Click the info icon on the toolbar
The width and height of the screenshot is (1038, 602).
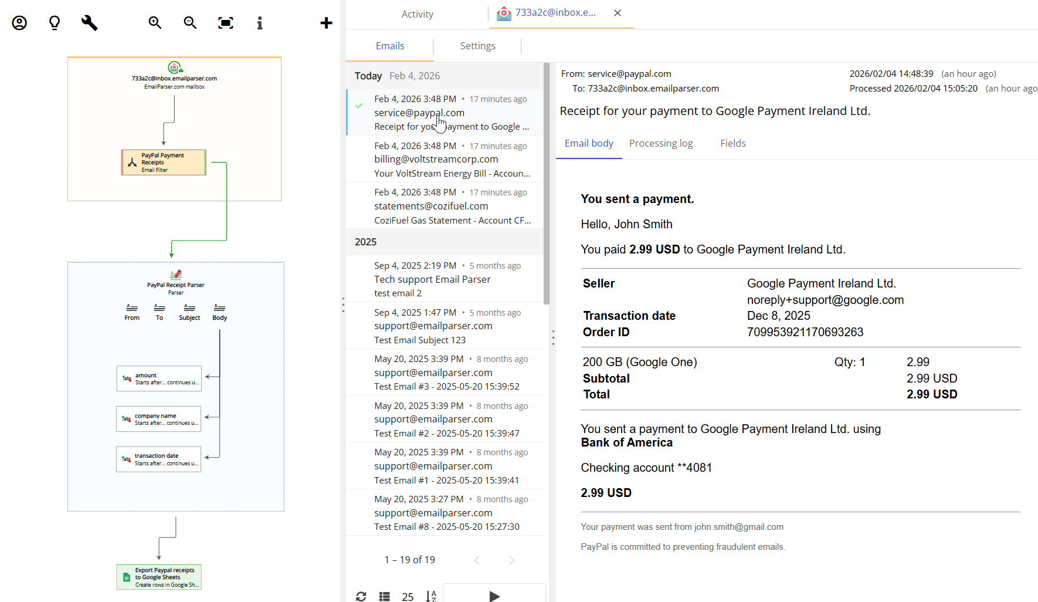point(260,22)
